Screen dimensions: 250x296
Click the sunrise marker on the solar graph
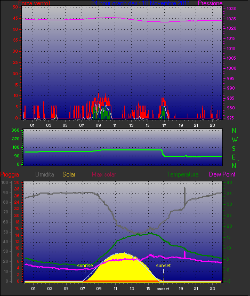[x=85, y=266]
